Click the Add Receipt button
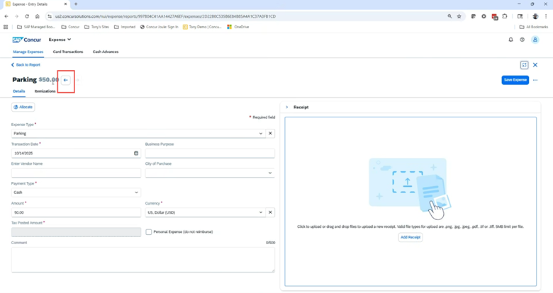553x293 pixels. click(x=410, y=237)
